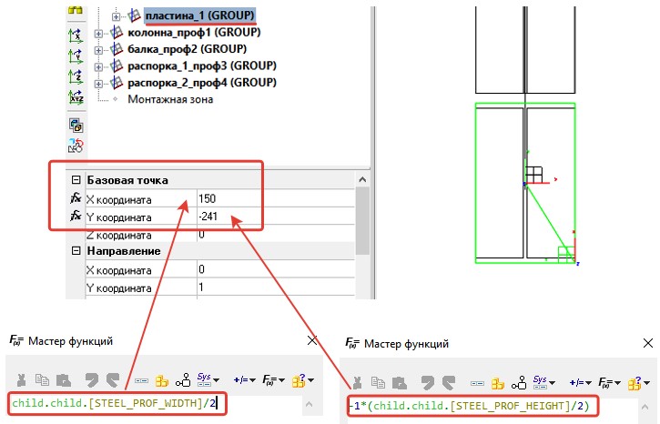The height and width of the screenshot is (424, 660).
Task: Open the +/= dropdown in STEEL_PROF_HEIGHT wizard
Action: pyautogui.click(x=581, y=381)
